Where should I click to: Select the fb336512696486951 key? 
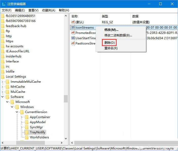pos(21,16)
